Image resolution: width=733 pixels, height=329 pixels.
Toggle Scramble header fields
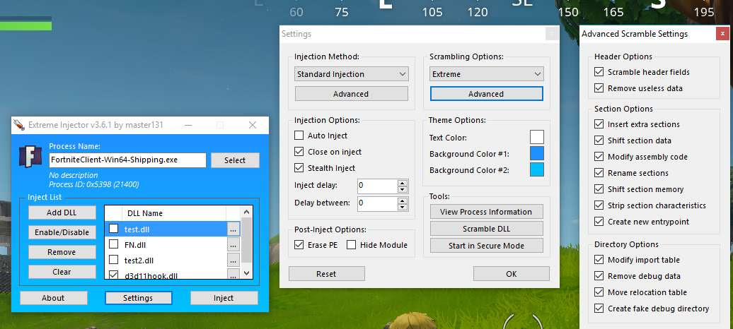(x=599, y=72)
